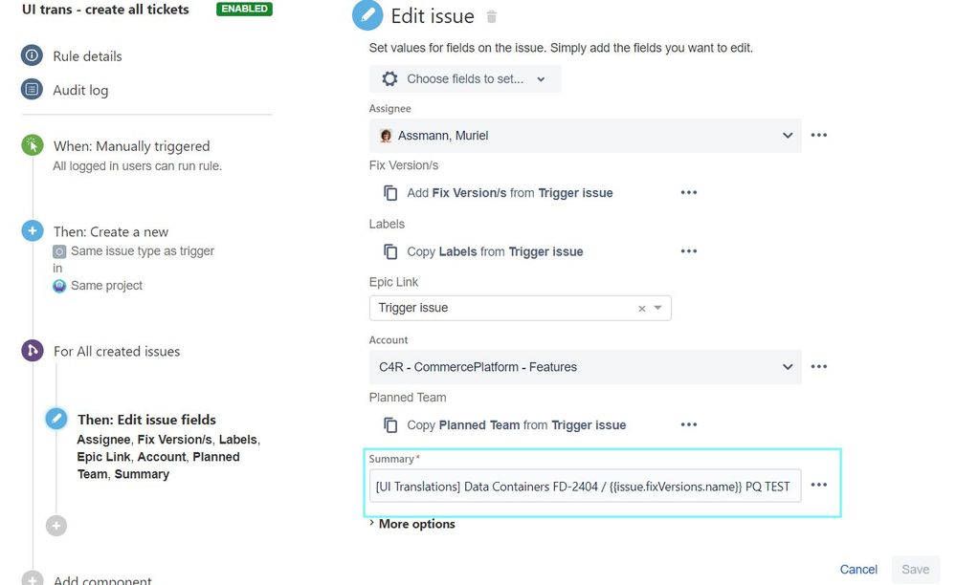Click the green manual trigger icon

click(33, 146)
